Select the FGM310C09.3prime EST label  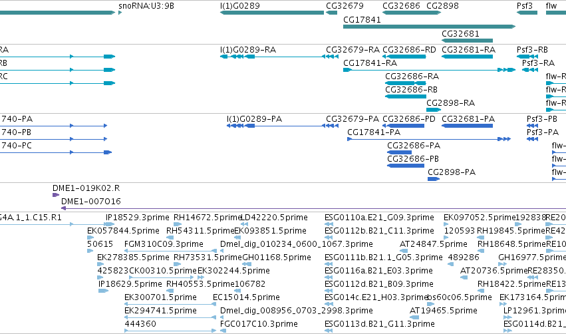[164, 244]
